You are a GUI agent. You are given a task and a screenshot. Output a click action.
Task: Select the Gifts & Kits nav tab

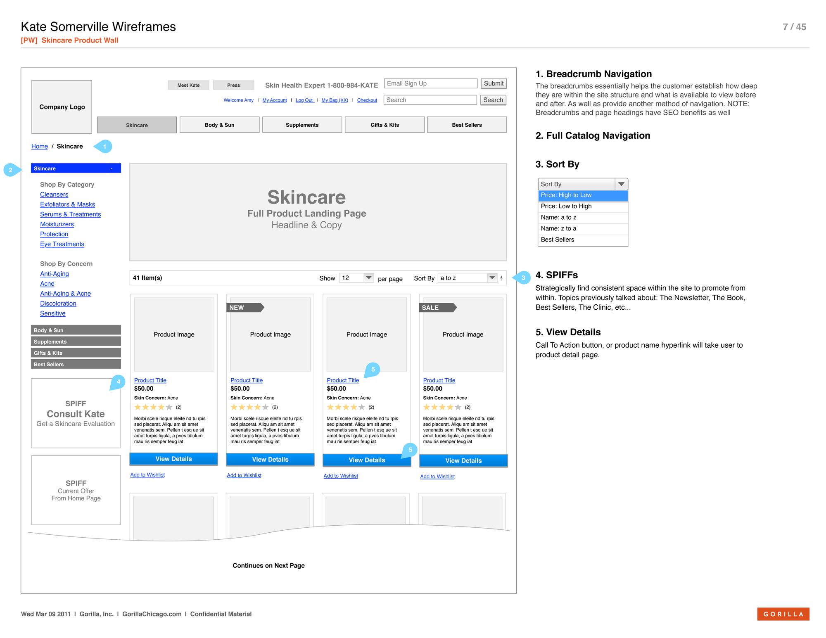click(385, 125)
